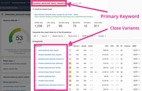Click SF icon in houston personal injury attorneys row

pyautogui.click(x=121, y=63)
